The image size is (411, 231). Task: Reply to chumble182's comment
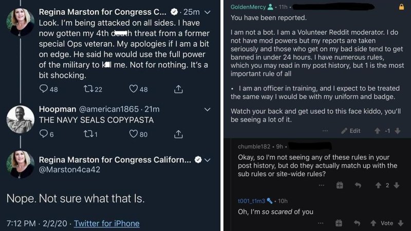358,185
